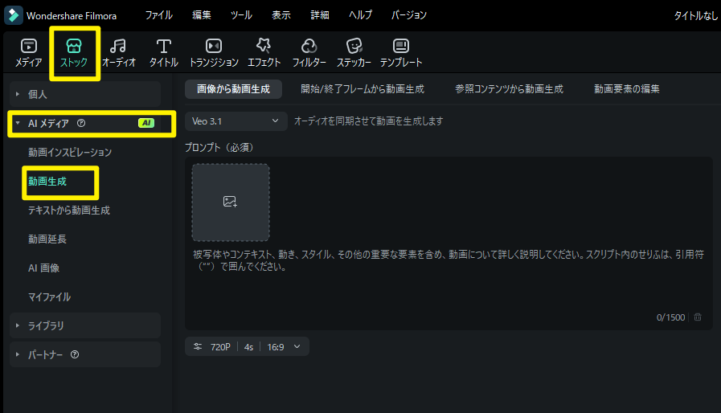The height and width of the screenshot is (413, 721).
Task: Switch to 参照コンテンツから動画生成 tab
Action: click(x=509, y=88)
